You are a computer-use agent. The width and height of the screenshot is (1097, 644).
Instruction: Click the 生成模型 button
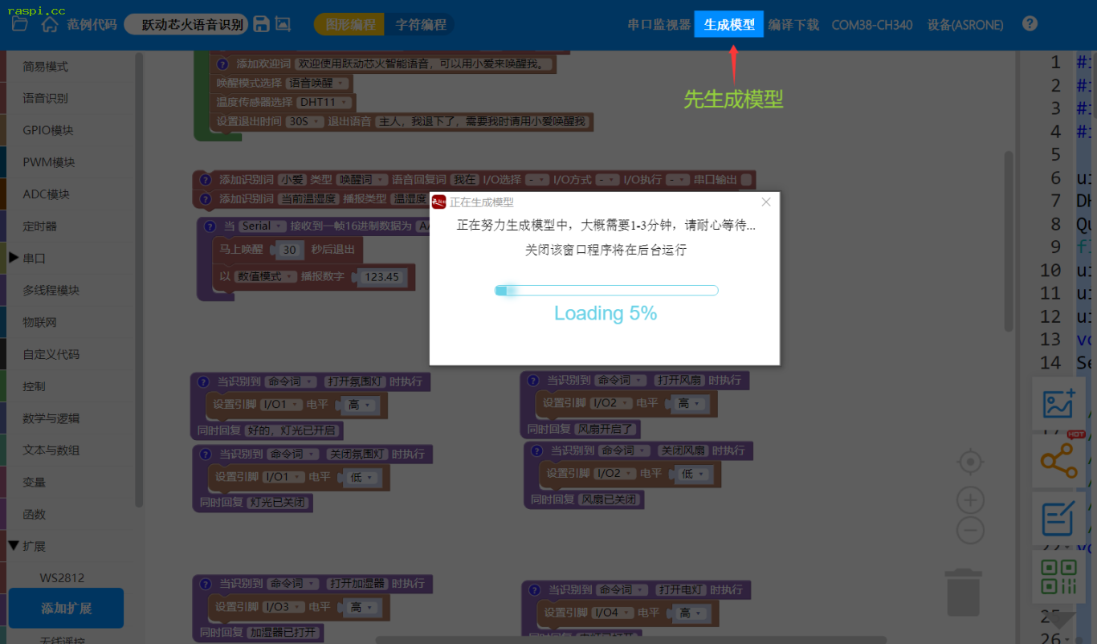pyautogui.click(x=729, y=25)
